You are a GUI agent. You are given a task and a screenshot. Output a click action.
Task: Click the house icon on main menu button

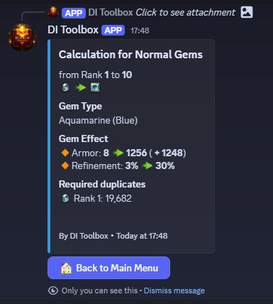[x=66, y=268]
